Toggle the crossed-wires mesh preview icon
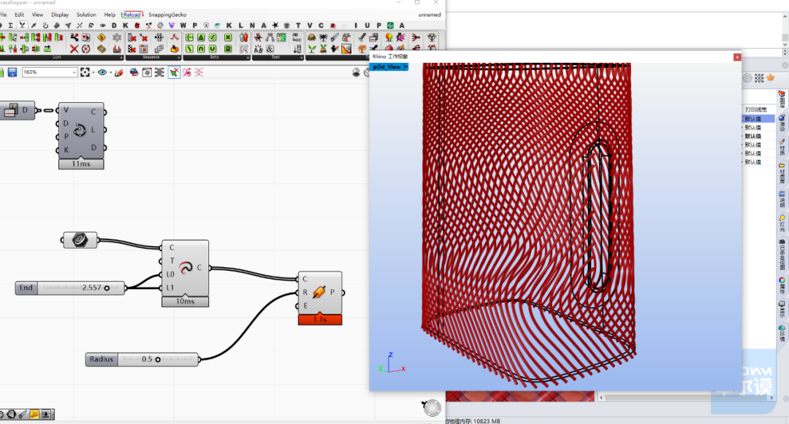 point(159,72)
